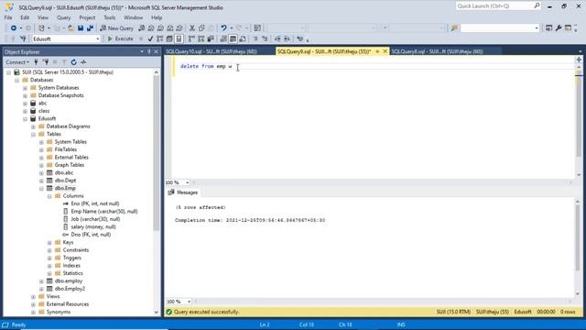
Task: Click the Execute button
Action: point(120,38)
